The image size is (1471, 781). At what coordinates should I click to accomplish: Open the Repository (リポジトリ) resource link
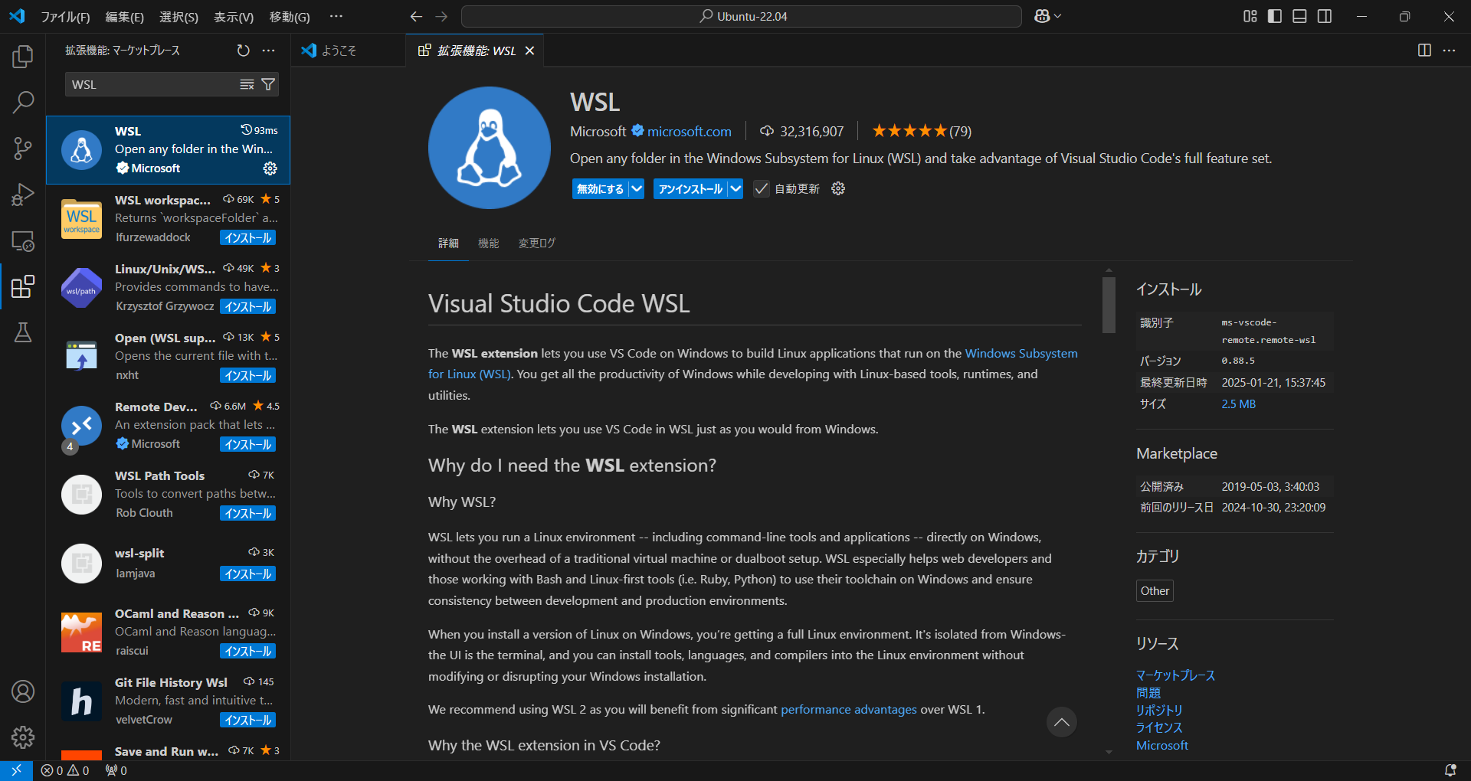1159,710
